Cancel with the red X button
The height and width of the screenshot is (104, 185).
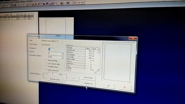(x=125, y=87)
